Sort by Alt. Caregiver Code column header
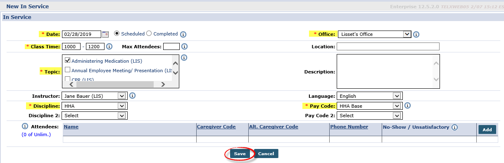The image size is (504, 163). (273, 127)
